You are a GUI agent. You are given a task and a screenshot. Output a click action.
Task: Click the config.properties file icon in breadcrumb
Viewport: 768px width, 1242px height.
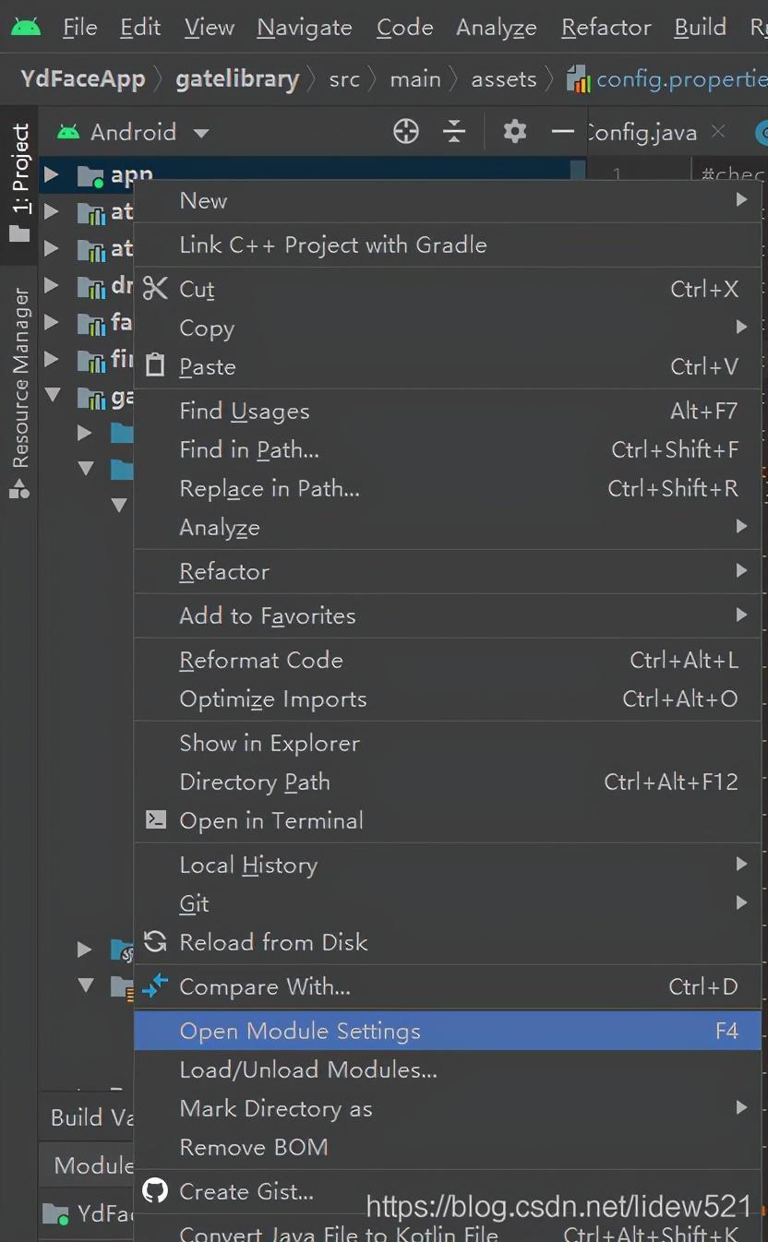coord(579,79)
